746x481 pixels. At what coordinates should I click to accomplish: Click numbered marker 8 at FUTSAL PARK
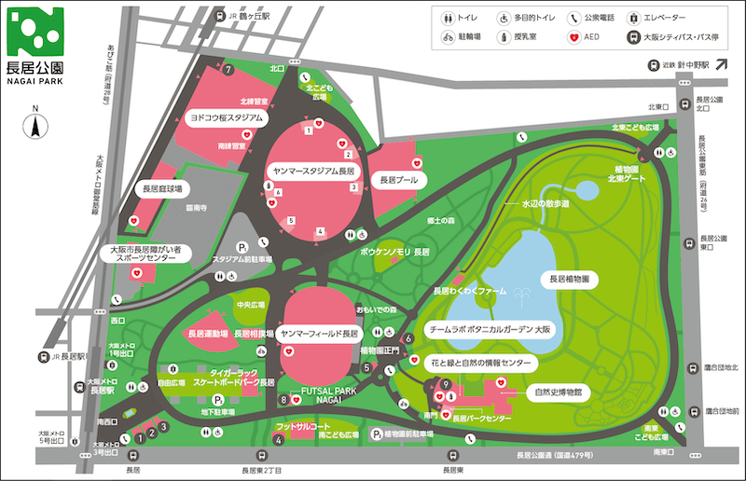(284, 400)
